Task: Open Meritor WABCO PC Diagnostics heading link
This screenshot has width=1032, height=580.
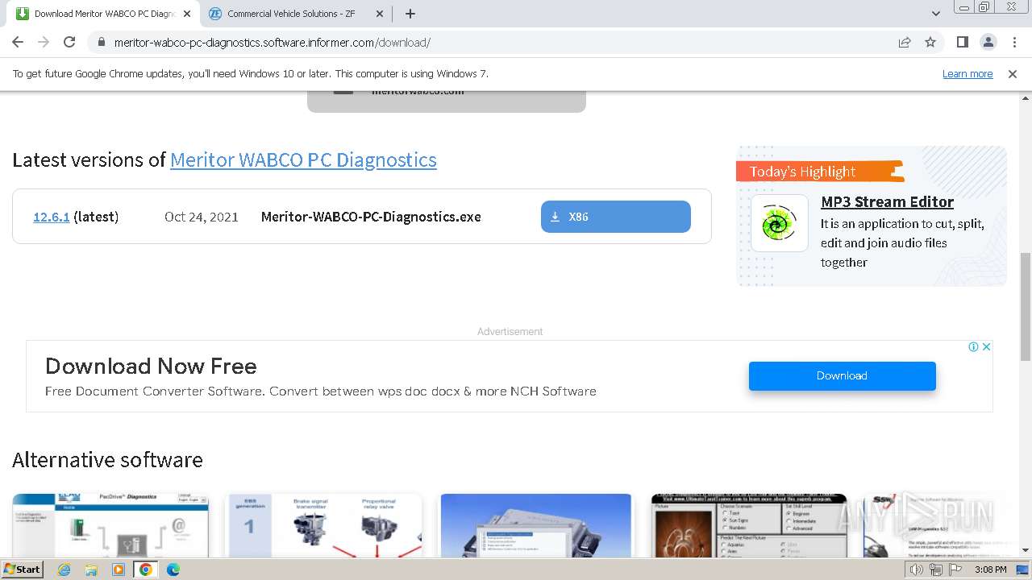Action: click(303, 159)
